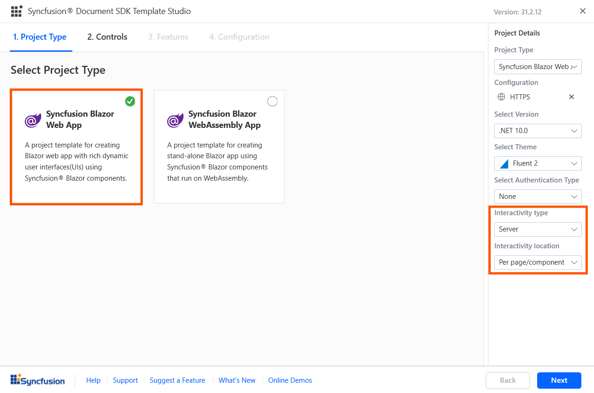Click the Next button

pyautogui.click(x=559, y=380)
